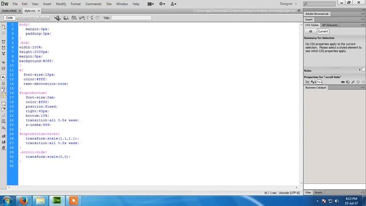This screenshot has height=206, width=366.
Task: Collapse the panels to icons
Action: tap(363, 10)
